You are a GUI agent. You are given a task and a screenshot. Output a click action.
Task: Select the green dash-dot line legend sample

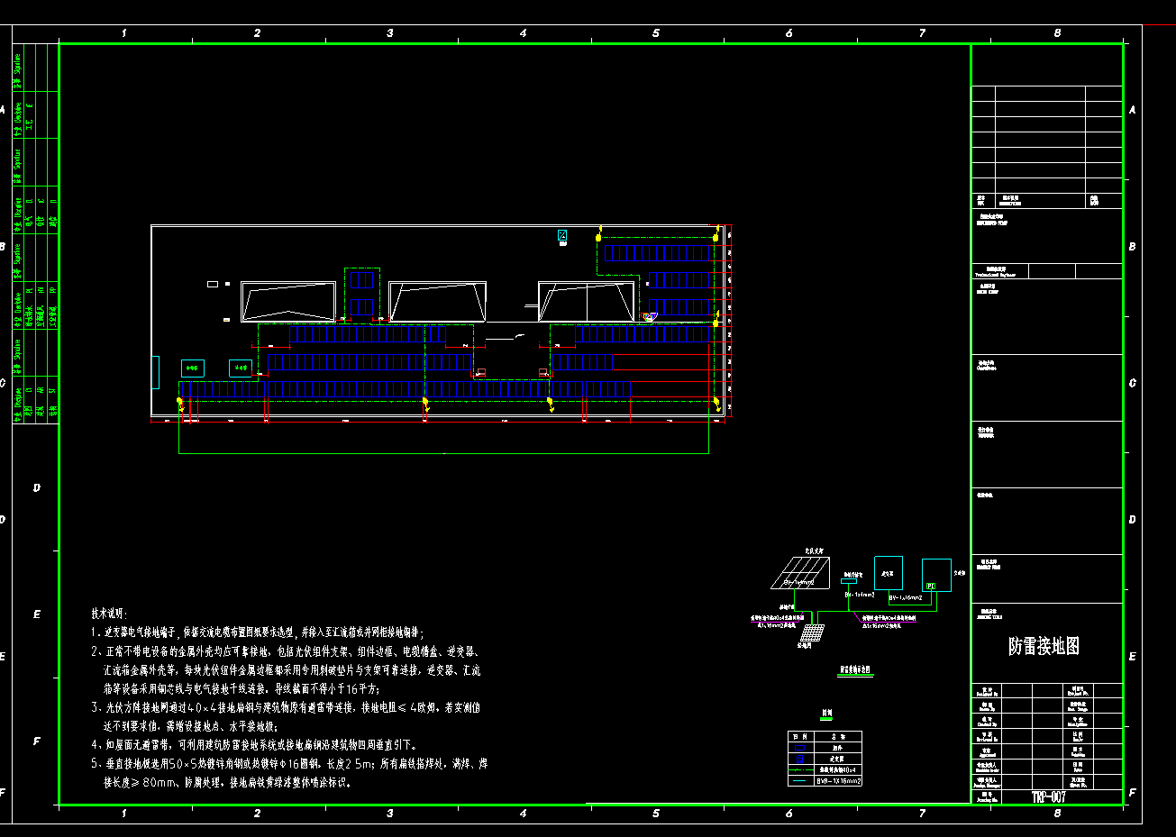[799, 770]
